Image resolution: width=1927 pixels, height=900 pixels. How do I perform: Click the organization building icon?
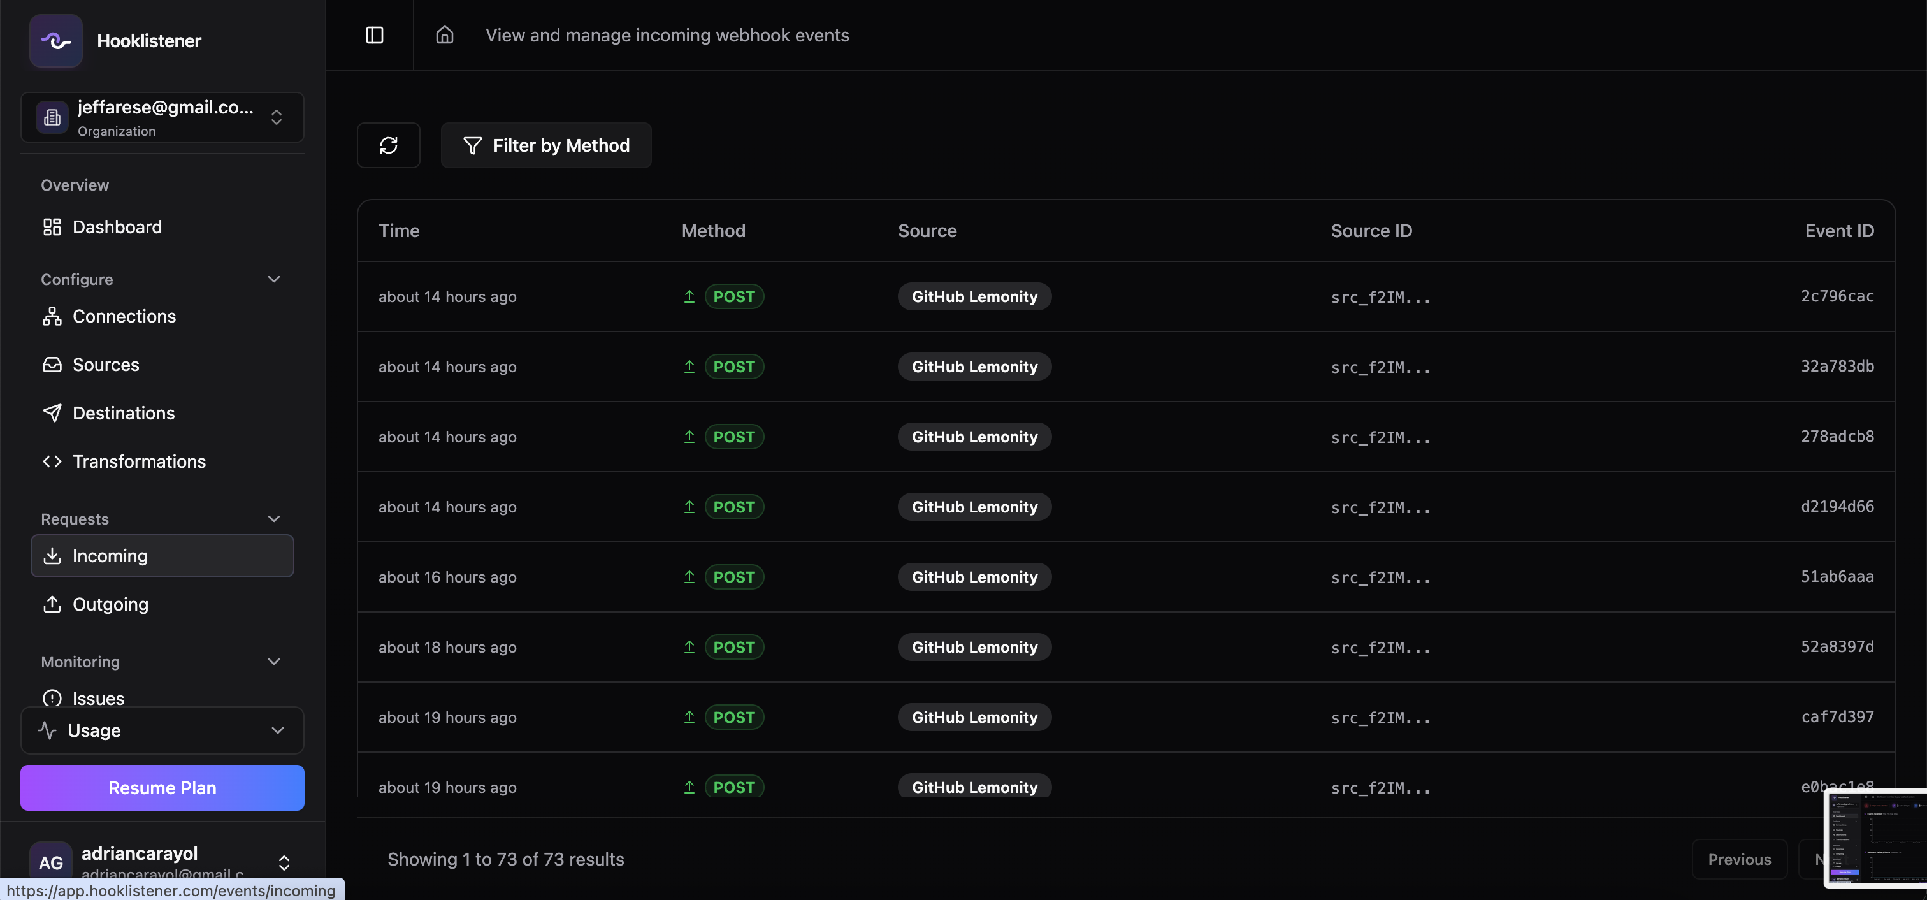point(52,117)
